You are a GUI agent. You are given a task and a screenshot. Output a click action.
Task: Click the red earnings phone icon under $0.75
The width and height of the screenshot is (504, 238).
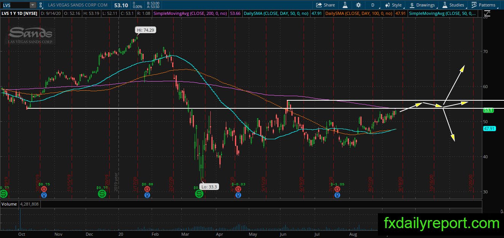[x=44, y=189]
